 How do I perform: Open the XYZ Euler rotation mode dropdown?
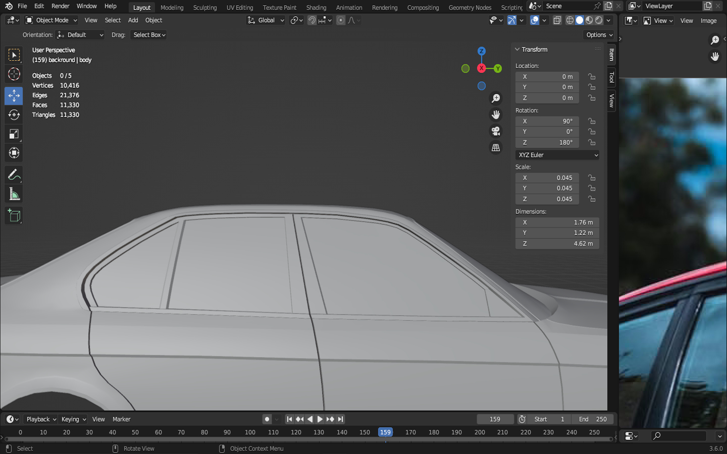[557, 155]
